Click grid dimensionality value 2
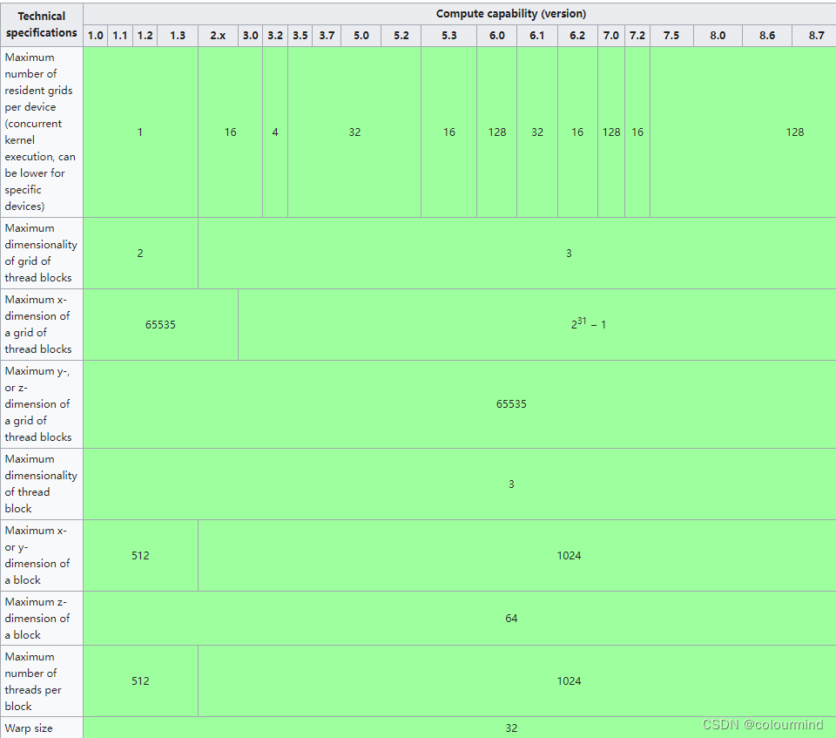Screen dimensions: 836x738 (x=140, y=253)
